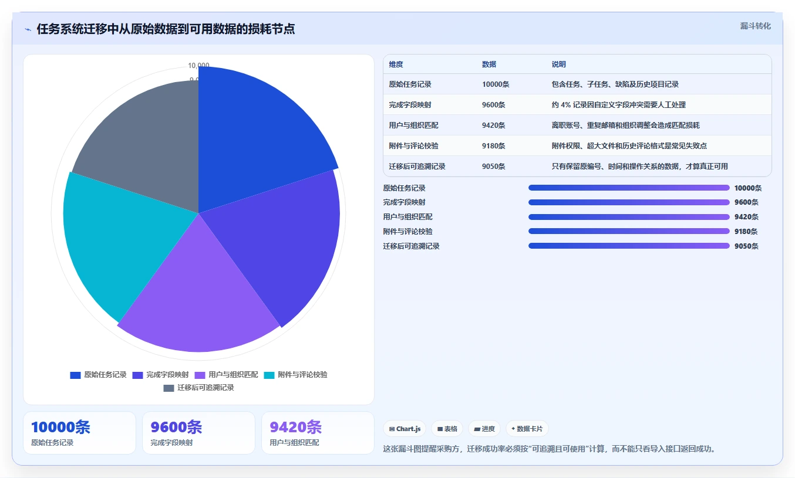
Task: Toggle 迁移后可追溯记录 legend item
Action: click(x=198, y=388)
